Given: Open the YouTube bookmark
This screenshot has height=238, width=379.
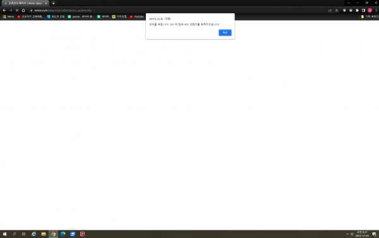Looking at the screenshot, I should coord(136,16).
